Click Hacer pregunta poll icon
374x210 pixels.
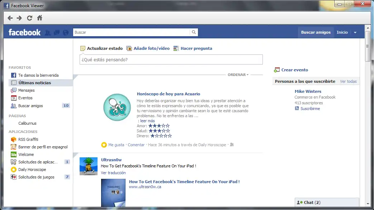tap(176, 48)
